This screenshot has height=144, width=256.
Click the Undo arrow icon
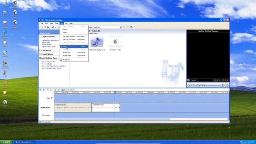click(x=53, y=28)
